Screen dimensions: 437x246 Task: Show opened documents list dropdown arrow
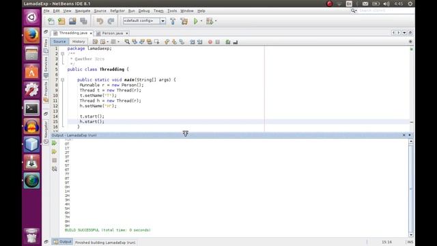(x=404, y=33)
